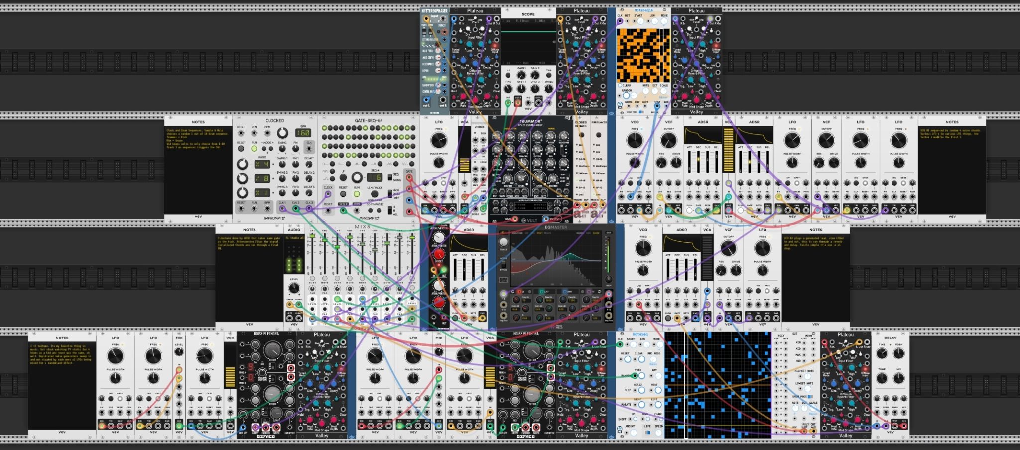1020x450 pixels.
Task: Click the Delay module WET output jack
Action: tap(894, 426)
